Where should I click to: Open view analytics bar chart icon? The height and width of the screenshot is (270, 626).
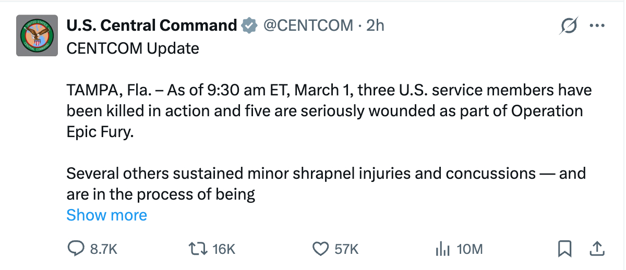click(x=442, y=249)
